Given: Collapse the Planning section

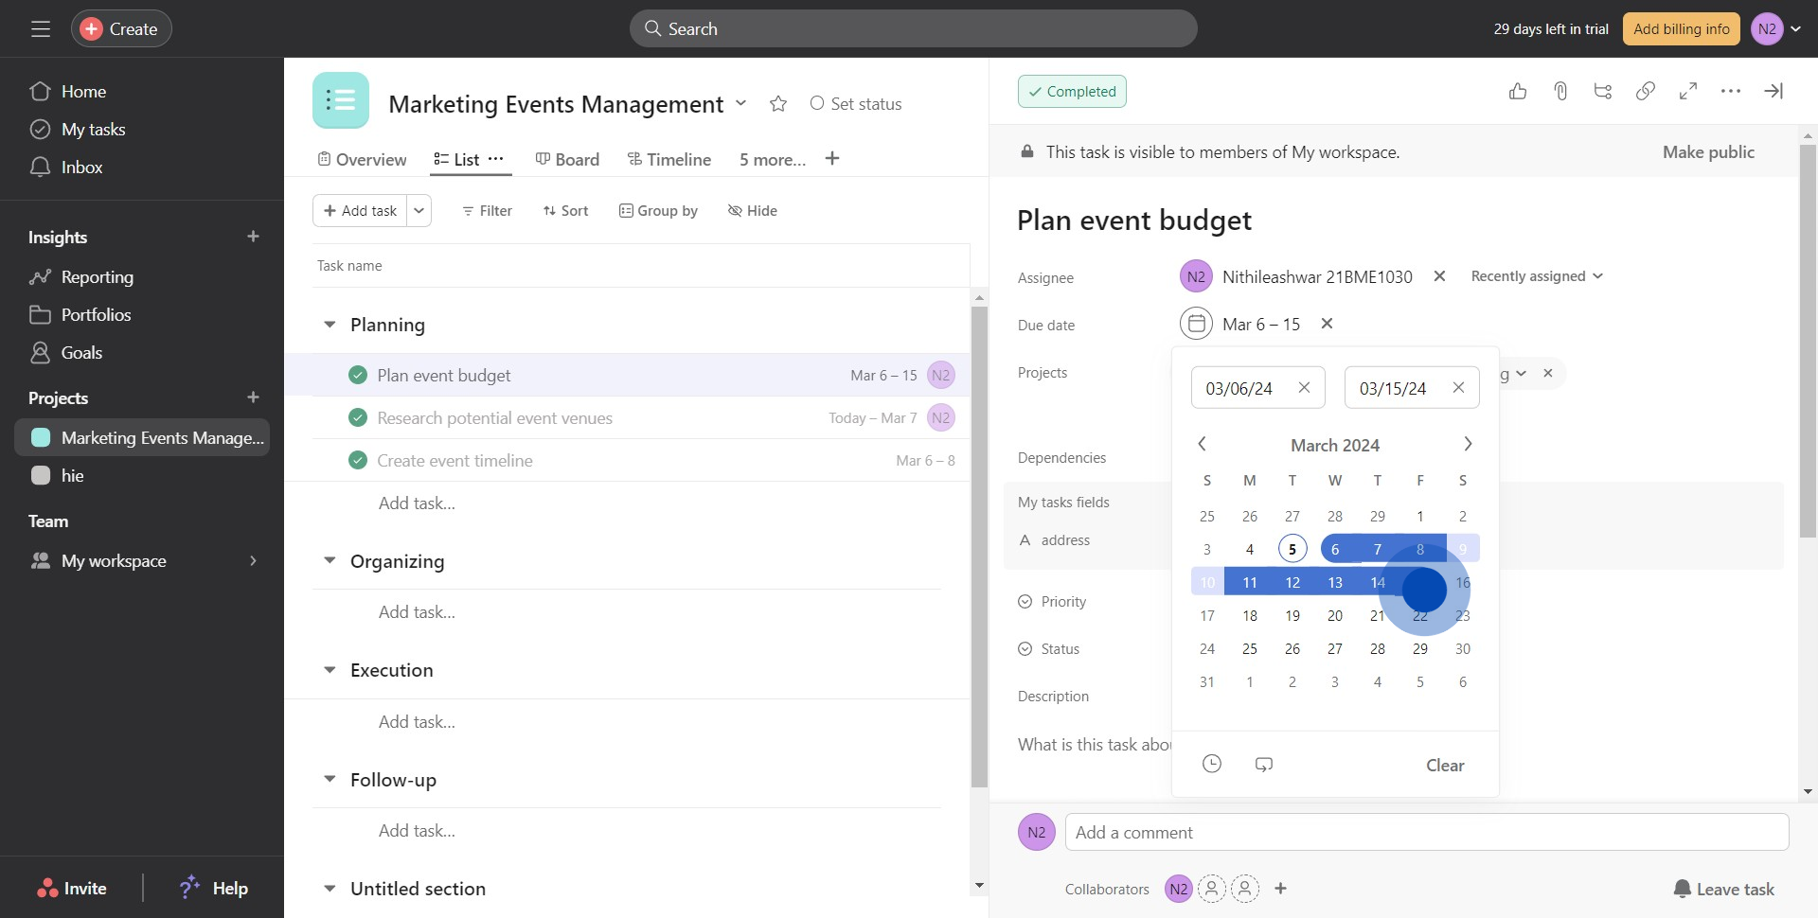Looking at the screenshot, I should [x=330, y=325].
